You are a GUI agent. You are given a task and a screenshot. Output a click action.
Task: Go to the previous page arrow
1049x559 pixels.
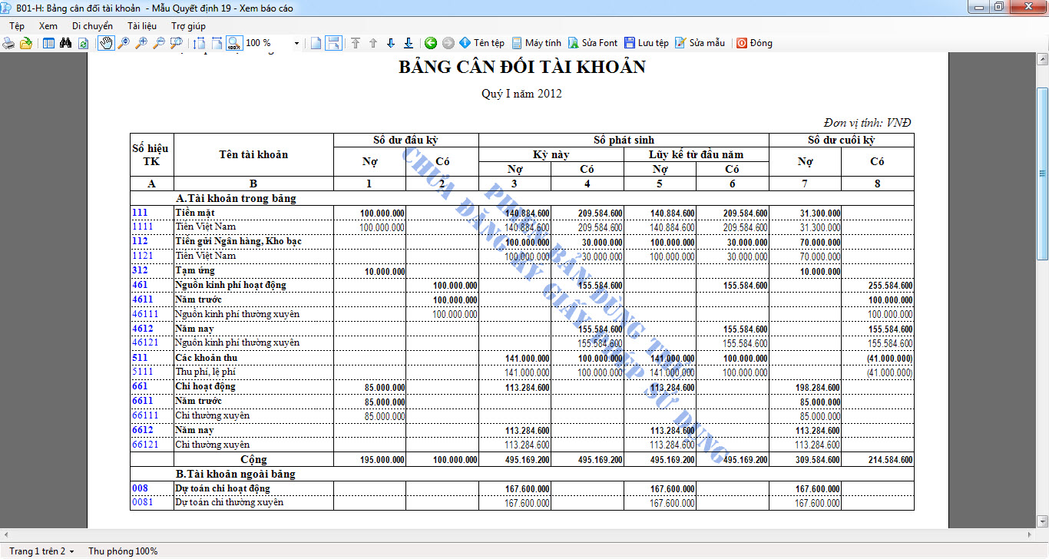[373, 43]
